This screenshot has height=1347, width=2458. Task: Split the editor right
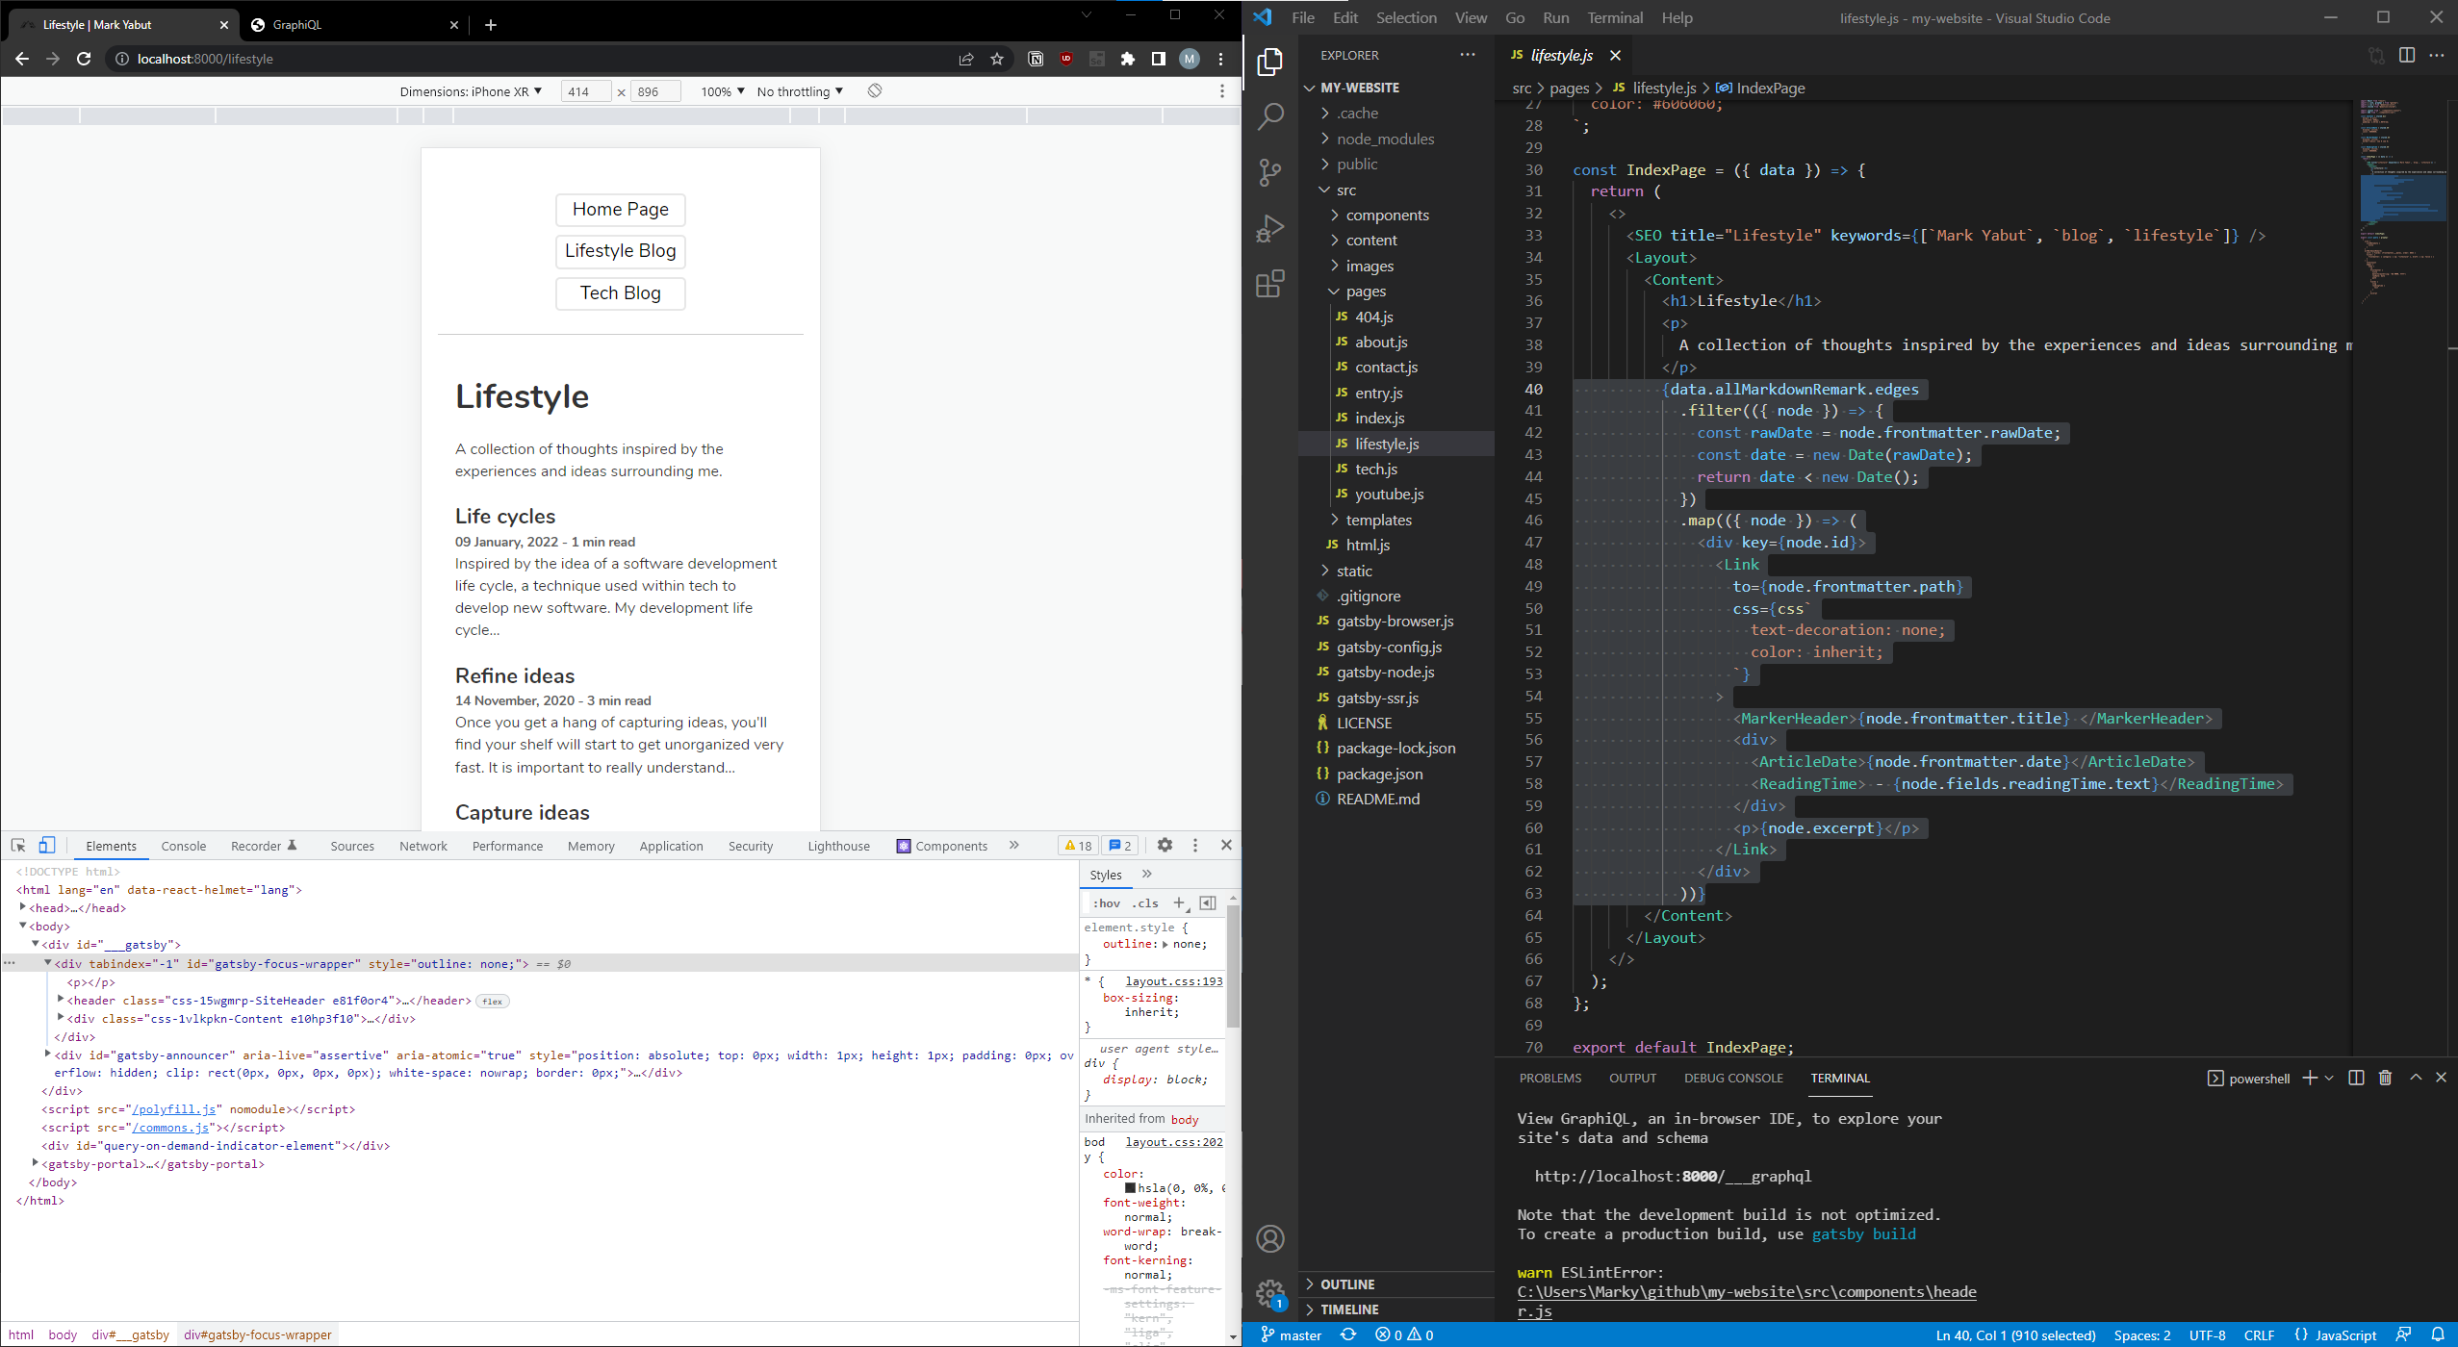pyautogui.click(x=2406, y=55)
